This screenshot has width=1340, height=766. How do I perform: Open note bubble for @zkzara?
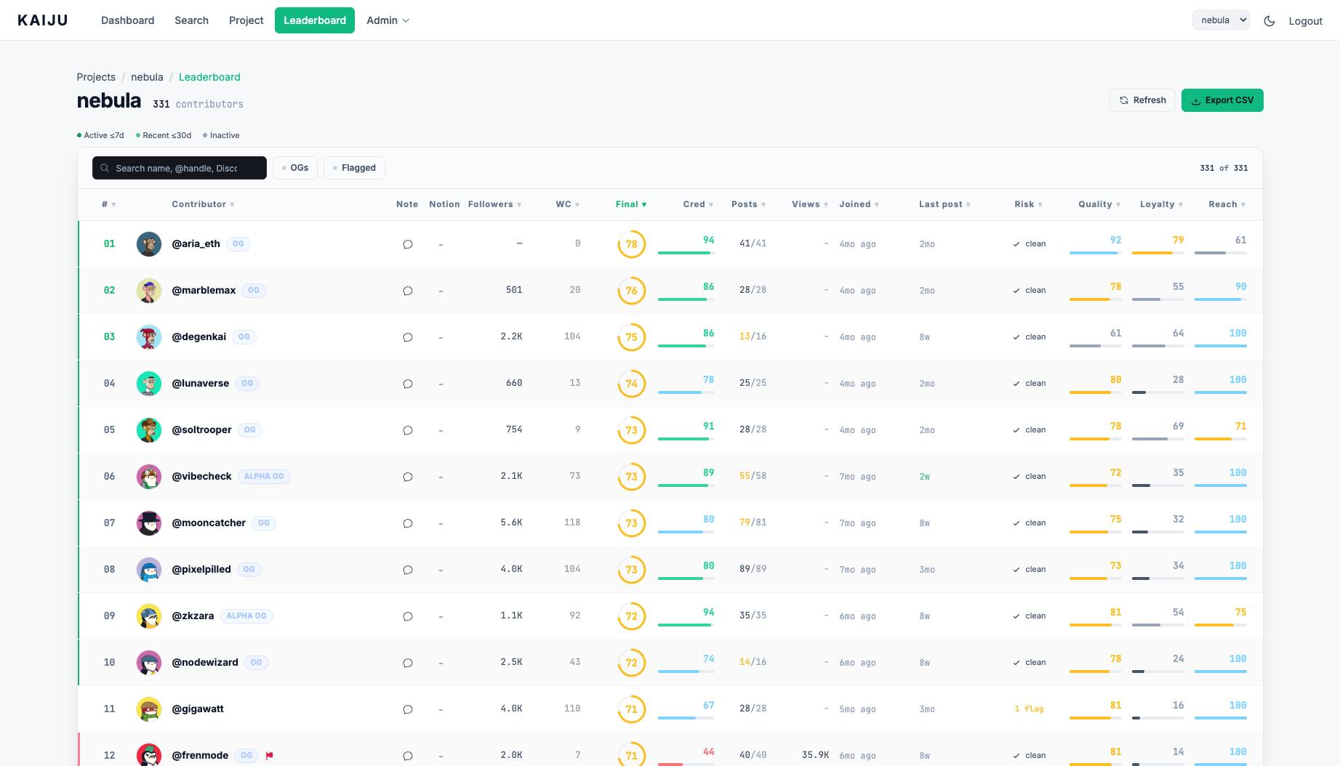(x=408, y=616)
